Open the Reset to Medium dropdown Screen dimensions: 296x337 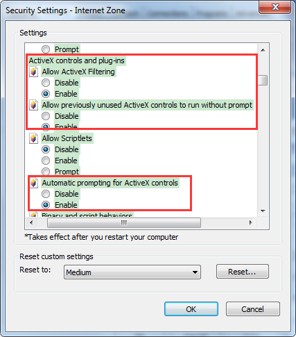point(132,272)
